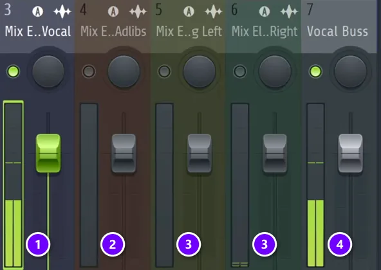The image size is (381, 270).
Task: Click the waveform icon on track 4
Action: tap(138, 12)
